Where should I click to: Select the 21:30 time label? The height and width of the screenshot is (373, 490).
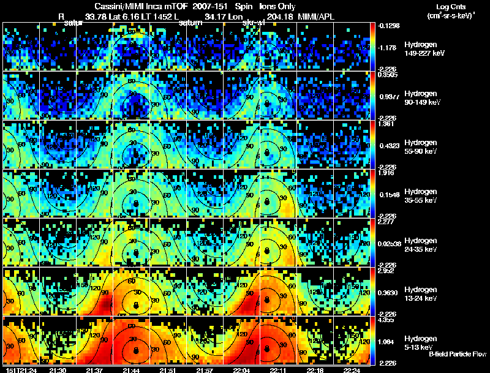[x=58, y=370]
